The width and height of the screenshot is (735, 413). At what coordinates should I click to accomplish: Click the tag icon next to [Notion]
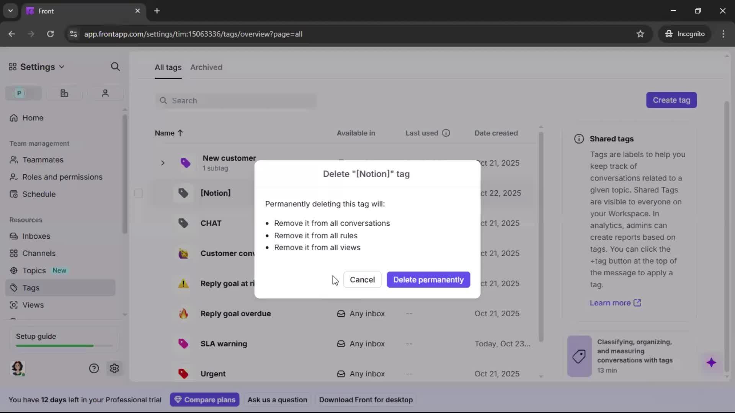click(183, 193)
